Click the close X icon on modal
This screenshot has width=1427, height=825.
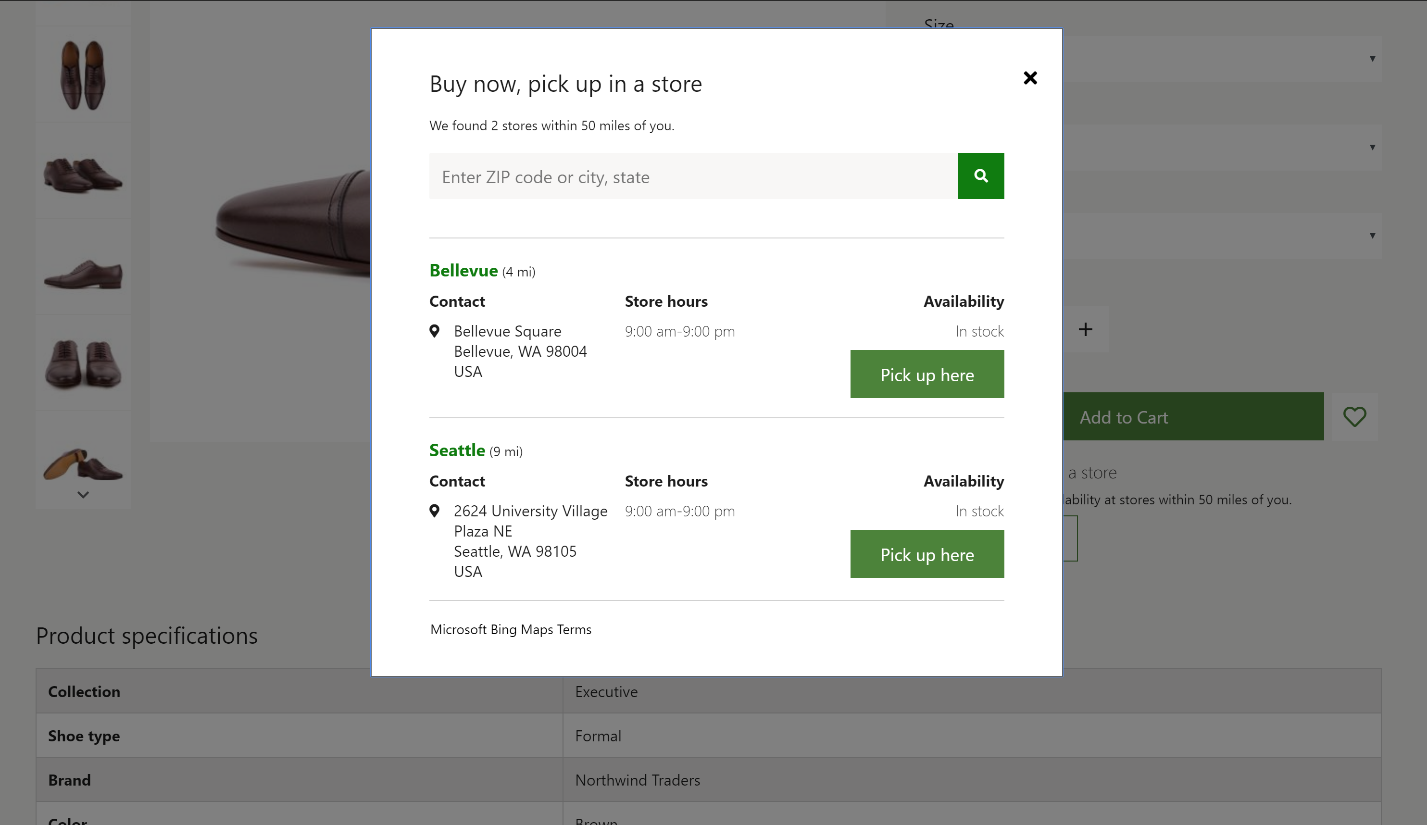tap(1030, 77)
